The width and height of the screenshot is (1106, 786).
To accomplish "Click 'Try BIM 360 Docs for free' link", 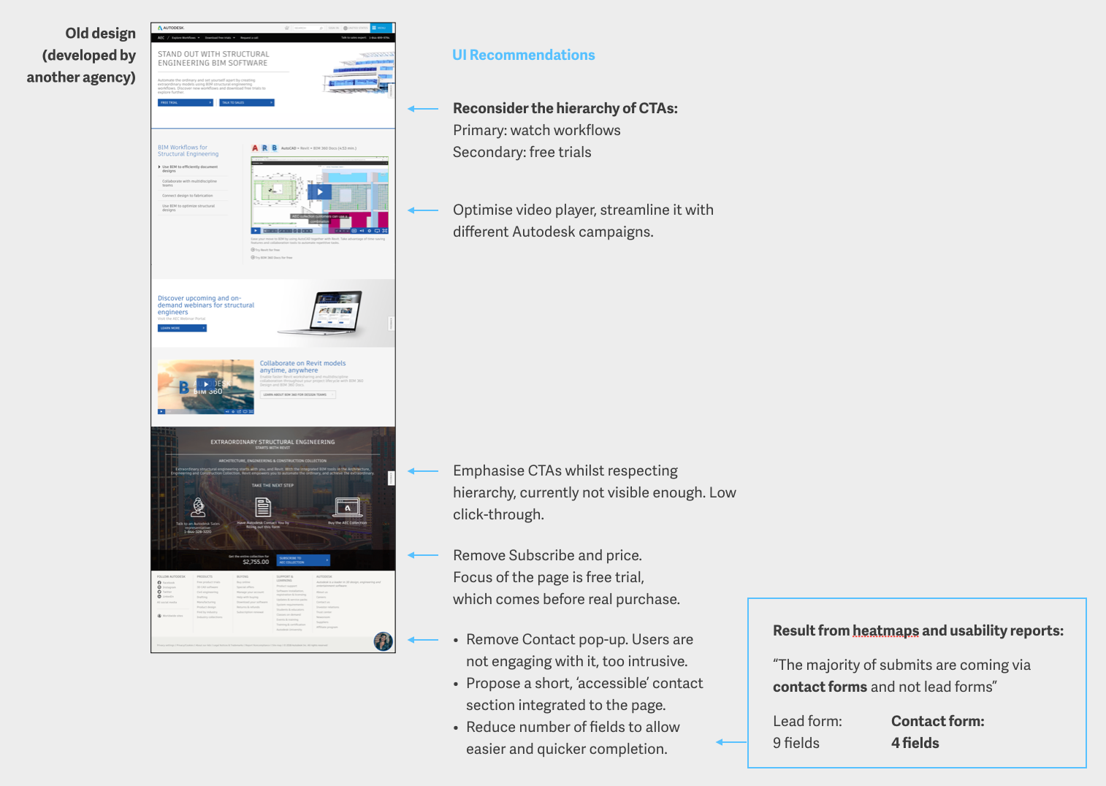I will pyautogui.click(x=272, y=257).
